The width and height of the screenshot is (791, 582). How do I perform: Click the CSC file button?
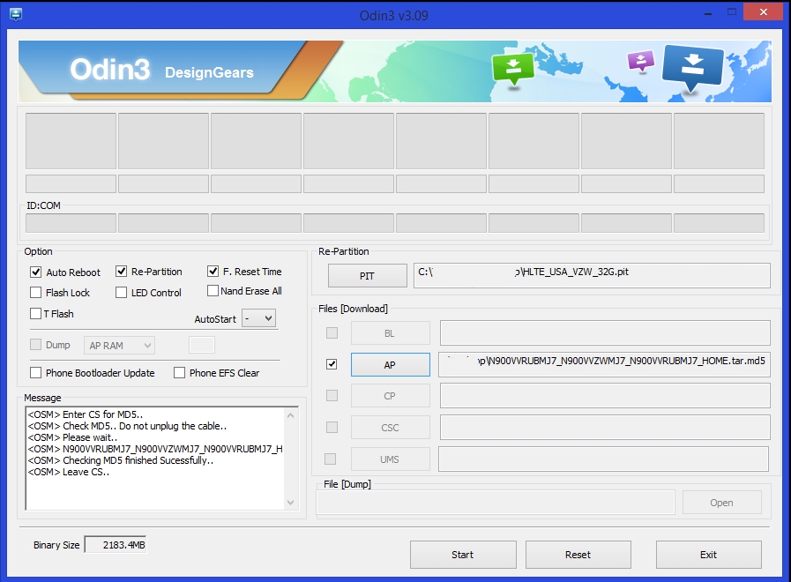(x=390, y=428)
